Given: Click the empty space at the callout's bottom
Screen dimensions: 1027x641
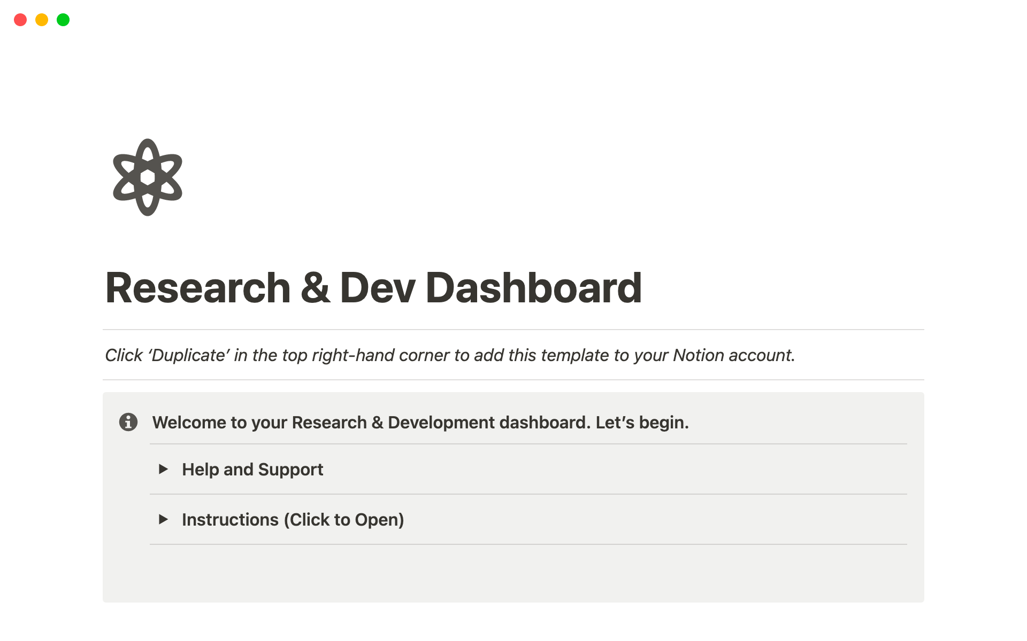Looking at the screenshot, I should (x=513, y=574).
